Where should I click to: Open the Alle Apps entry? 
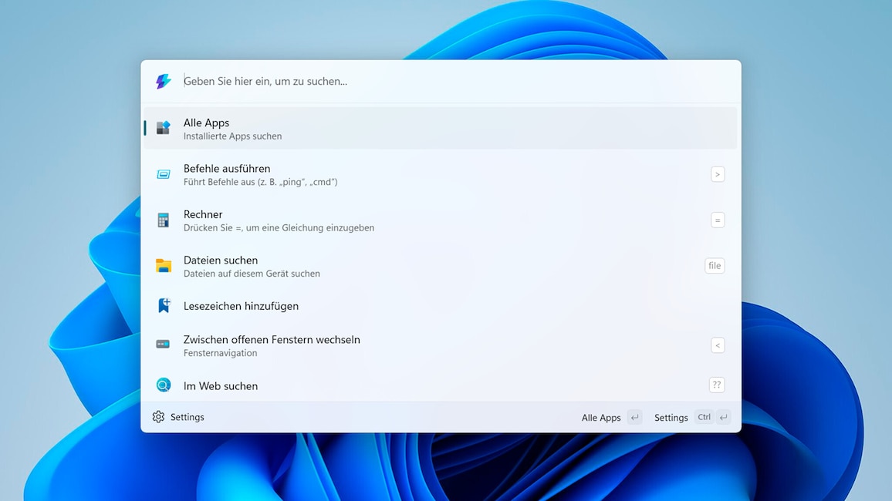pos(441,129)
